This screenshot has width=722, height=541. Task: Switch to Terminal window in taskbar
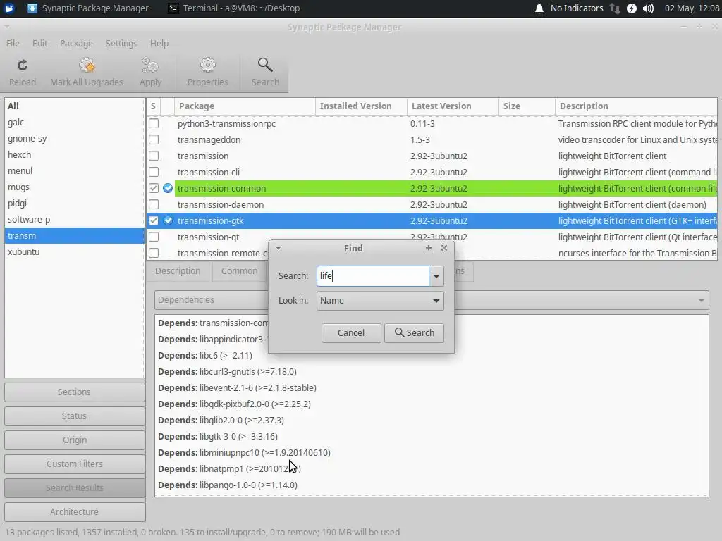234,8
